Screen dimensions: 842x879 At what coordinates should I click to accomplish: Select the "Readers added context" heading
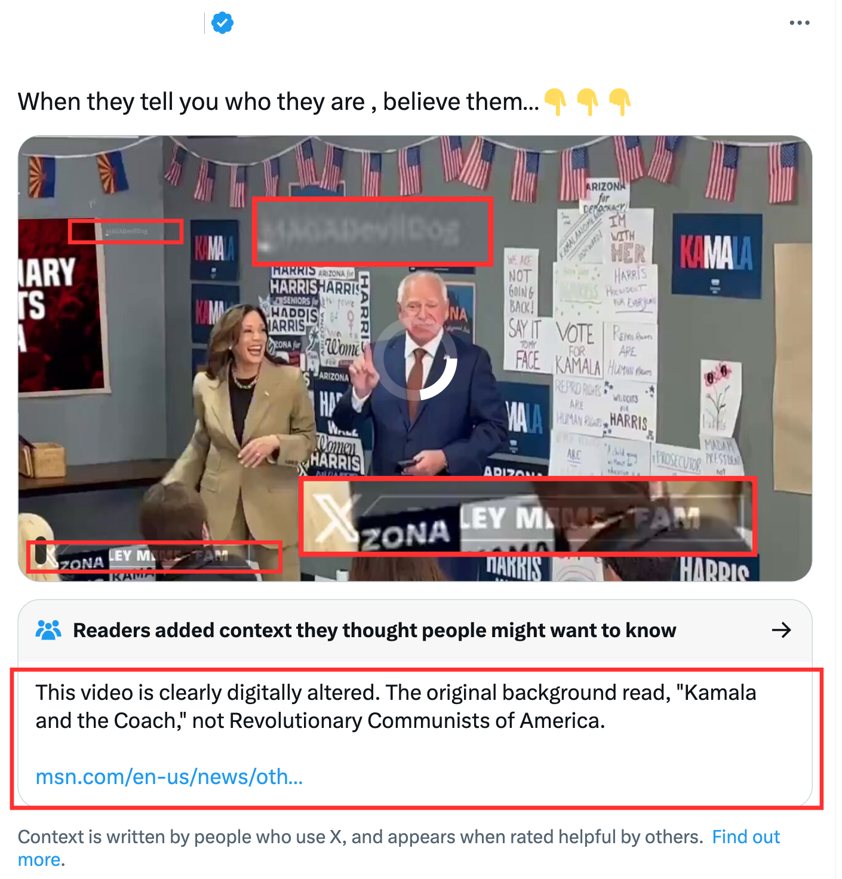point(374,631)
